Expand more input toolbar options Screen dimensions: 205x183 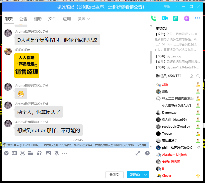pos(65,153)
